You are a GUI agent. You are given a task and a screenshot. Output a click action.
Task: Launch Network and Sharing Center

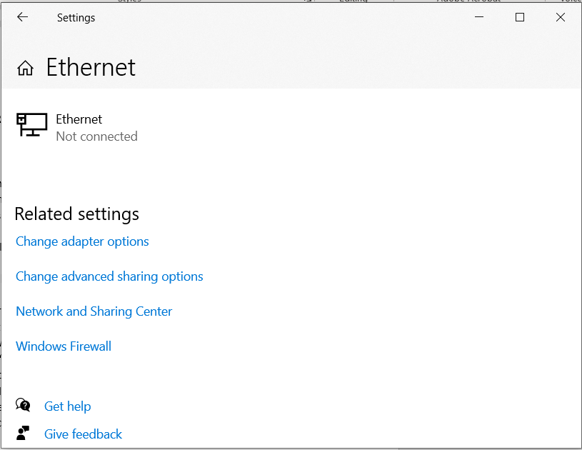[94, 311]
